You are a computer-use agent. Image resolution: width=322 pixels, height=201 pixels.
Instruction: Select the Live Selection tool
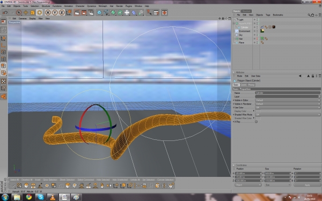19,12
